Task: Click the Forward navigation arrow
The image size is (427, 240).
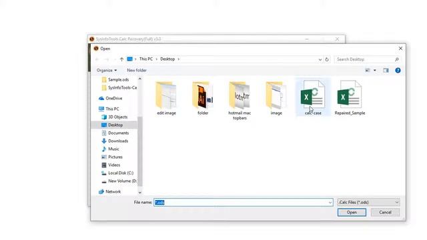Action: 107,59
